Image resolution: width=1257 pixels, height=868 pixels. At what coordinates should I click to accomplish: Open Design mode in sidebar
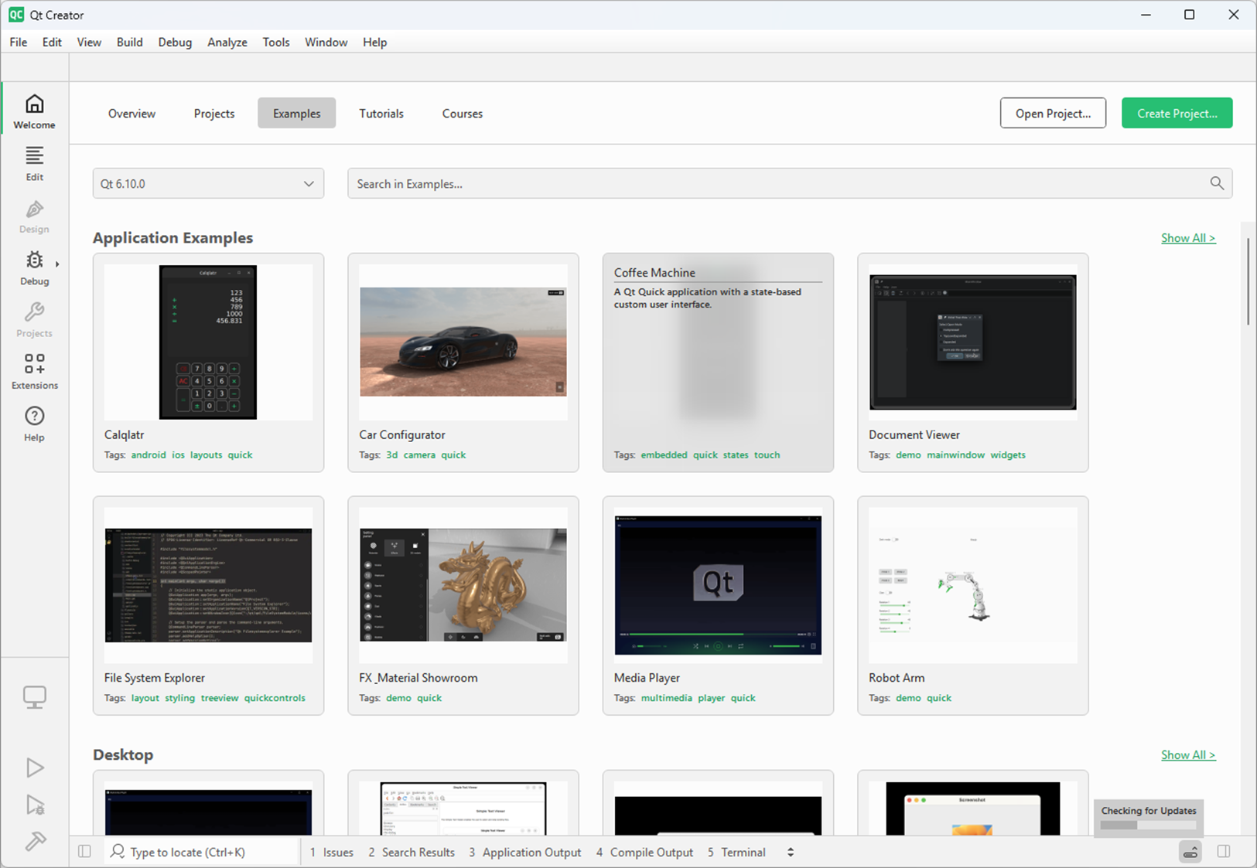pyautogui.click(x=35, y=216)
